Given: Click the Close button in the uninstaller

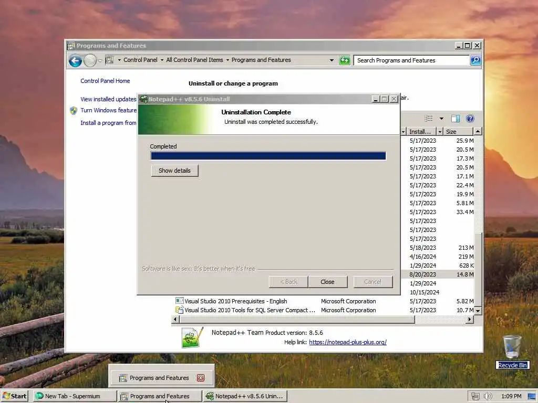Looking at the screenshot, I should click(328, 282).
